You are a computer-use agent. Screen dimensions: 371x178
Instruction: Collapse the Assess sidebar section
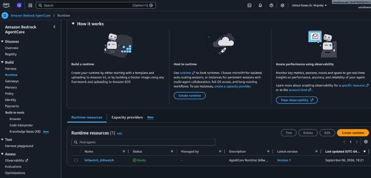click(x=2, y=154)
